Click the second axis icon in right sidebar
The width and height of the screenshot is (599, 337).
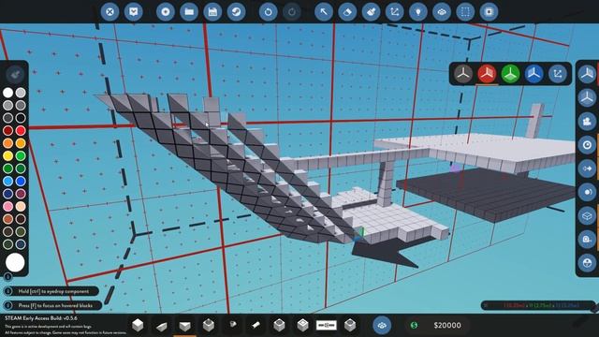[x=587, y=97]
